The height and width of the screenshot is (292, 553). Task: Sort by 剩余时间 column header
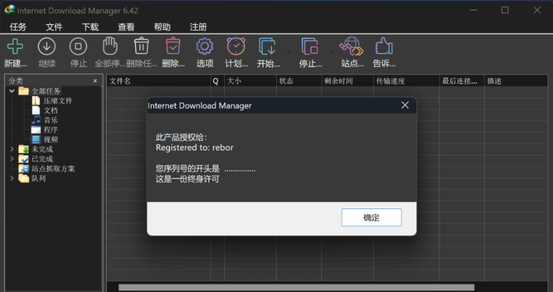(x=348, y=81)
